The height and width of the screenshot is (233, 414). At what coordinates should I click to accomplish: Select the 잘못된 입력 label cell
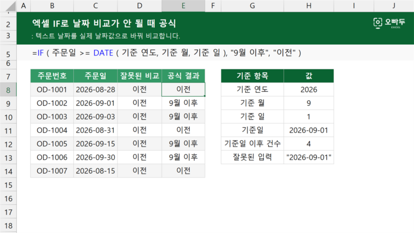(252, 157)
